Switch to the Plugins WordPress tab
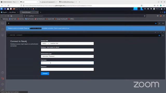The image size is (166, 93). [x=9, y=12]
